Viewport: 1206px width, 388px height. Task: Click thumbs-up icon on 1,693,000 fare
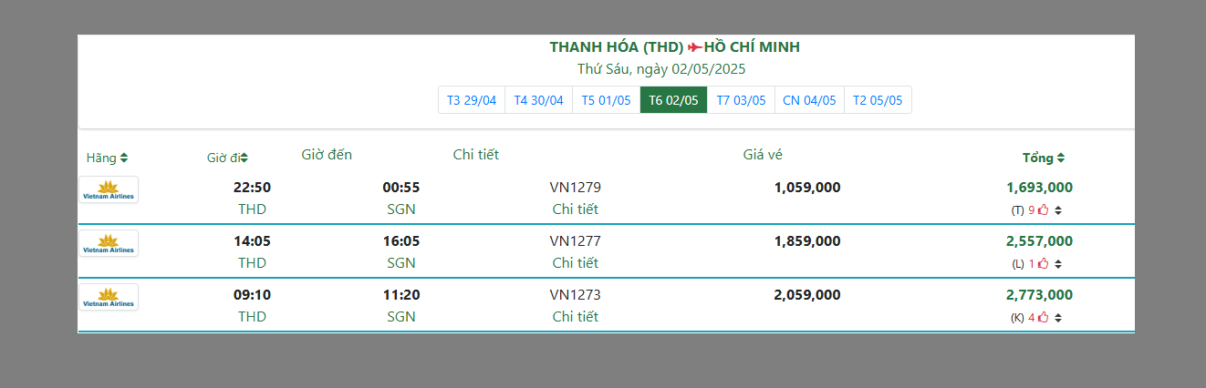pos(1044,210)
